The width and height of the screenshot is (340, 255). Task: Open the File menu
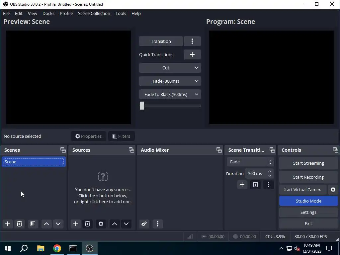point(6,13)
